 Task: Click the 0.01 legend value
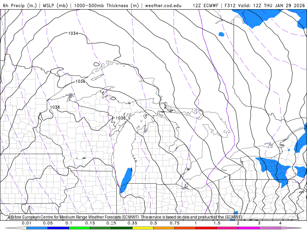click(26, 223)
